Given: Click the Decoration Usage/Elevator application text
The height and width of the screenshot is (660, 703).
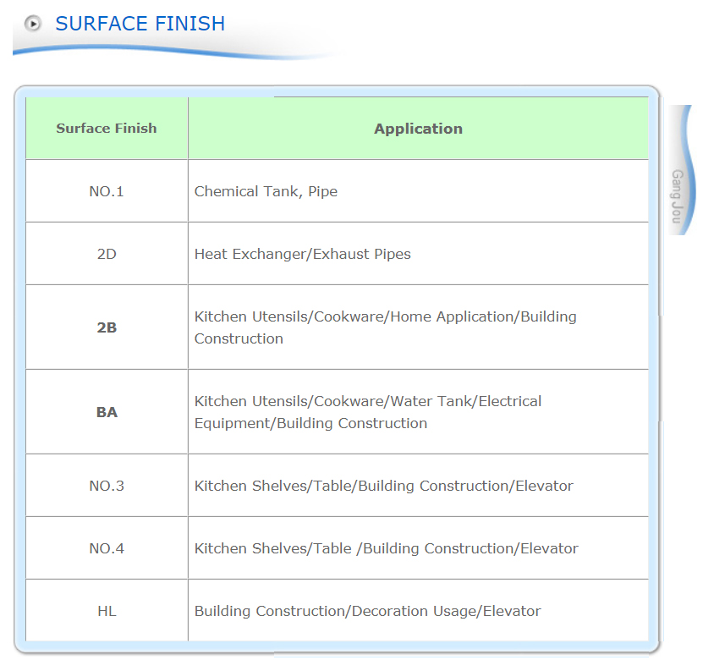Looking at the screenshot, I should (368, 611).
